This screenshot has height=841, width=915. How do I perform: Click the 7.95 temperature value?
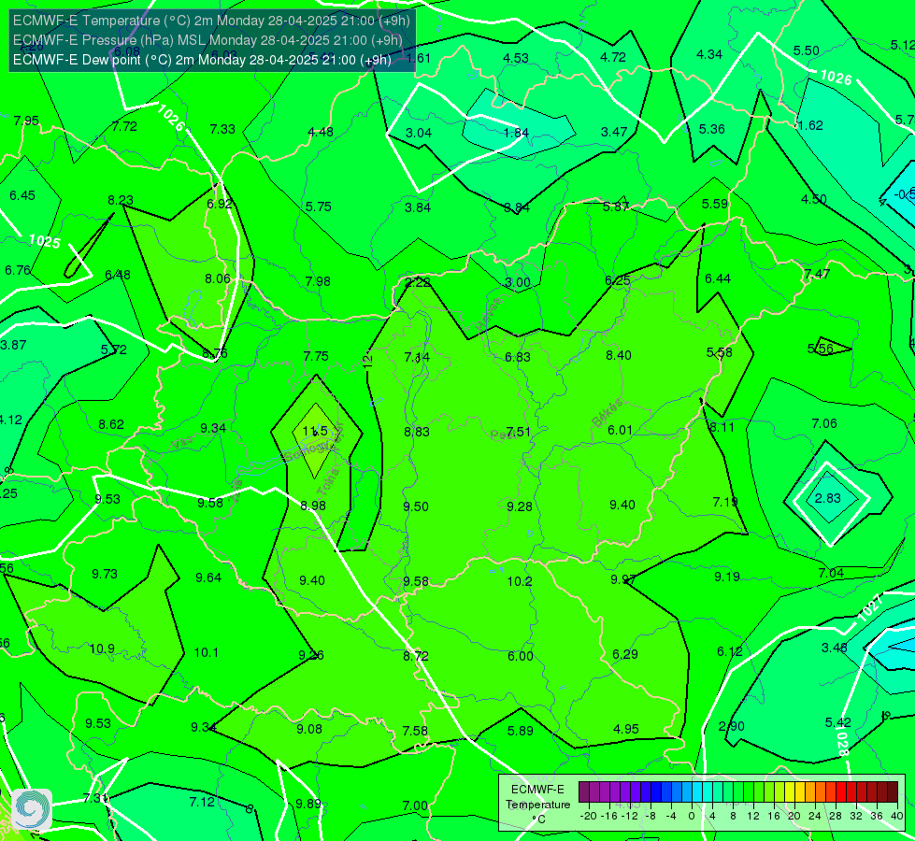point(26,121)
